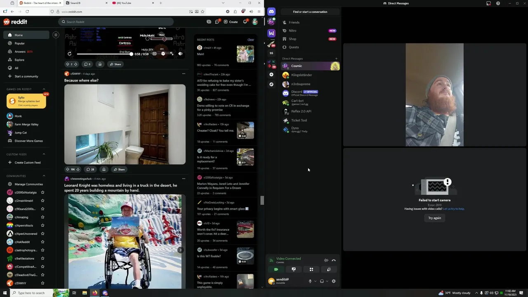Mute the Reddit video player volume
This screenshot has height=297, width=528.
tap(180, 54)
